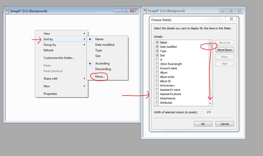The image size is (263, 156).
Task: Uncheck the Date modified checkbox
Action: point(157,47)
